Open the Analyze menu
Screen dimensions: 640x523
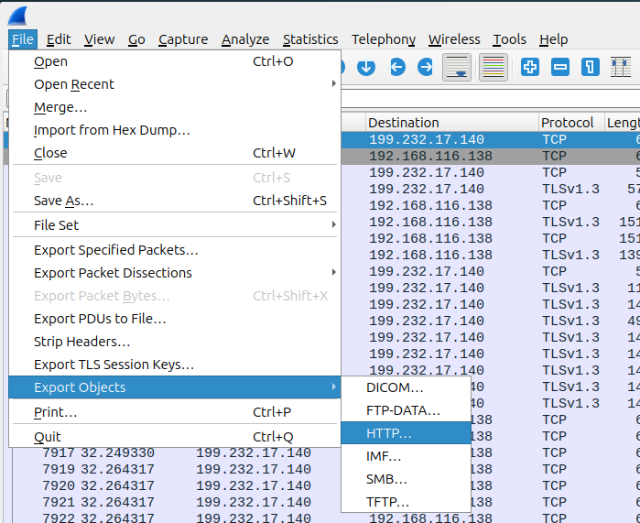coord(245,39)
